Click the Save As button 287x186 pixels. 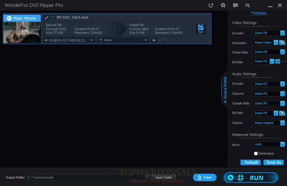coord(274,163)
